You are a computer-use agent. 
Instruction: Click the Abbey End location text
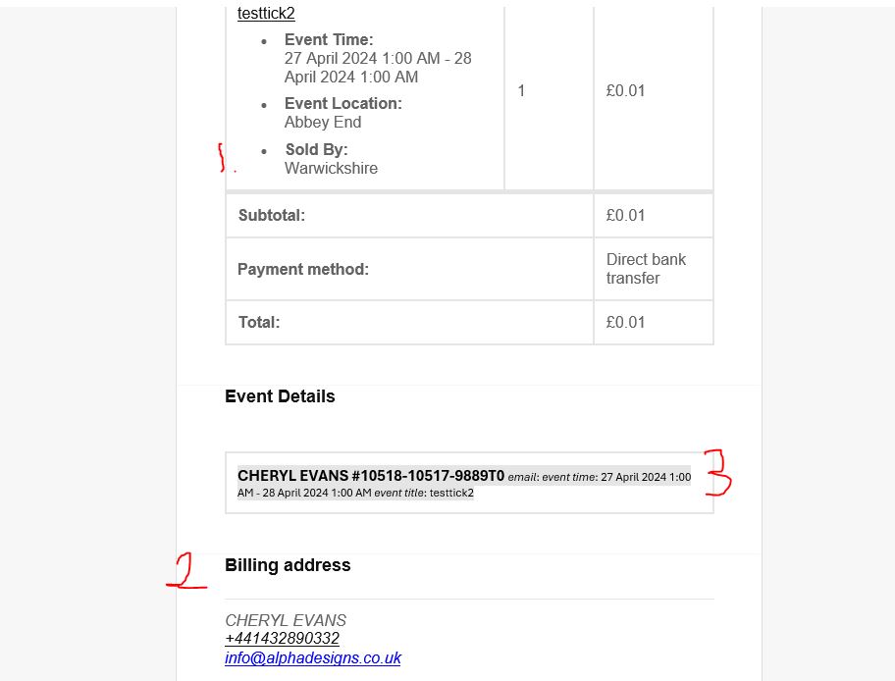click(323, 122)
